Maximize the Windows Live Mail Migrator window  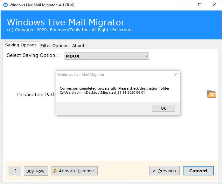(x=200, y=5)
